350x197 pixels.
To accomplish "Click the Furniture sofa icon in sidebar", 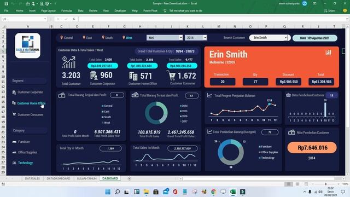I will point(14,142).
